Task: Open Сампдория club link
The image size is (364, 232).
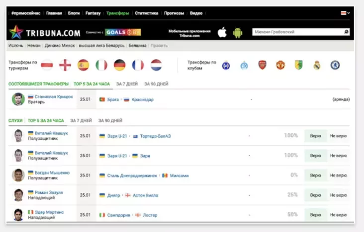Action: coord(119,215)
